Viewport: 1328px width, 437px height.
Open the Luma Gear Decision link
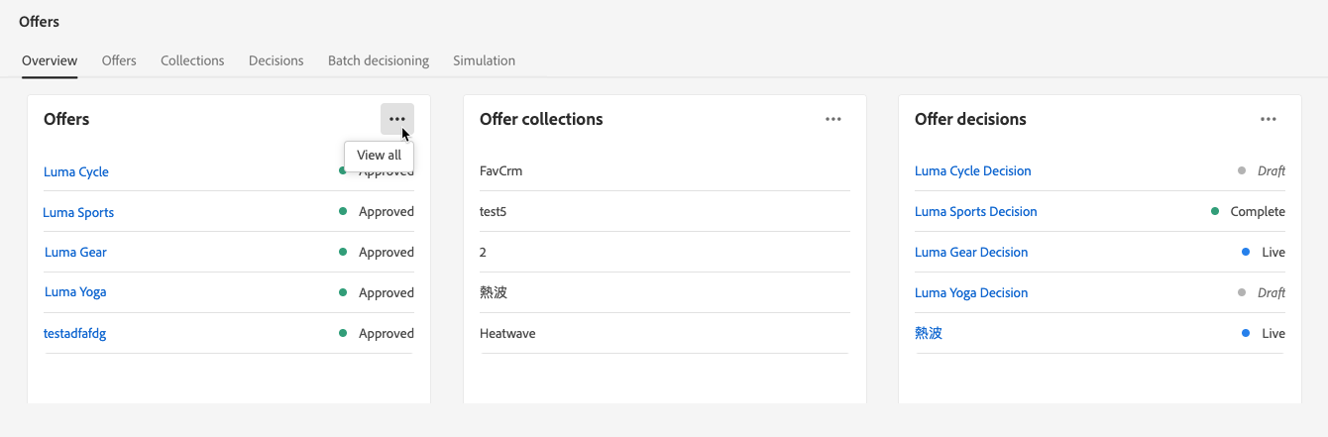[x=971, y=252]
